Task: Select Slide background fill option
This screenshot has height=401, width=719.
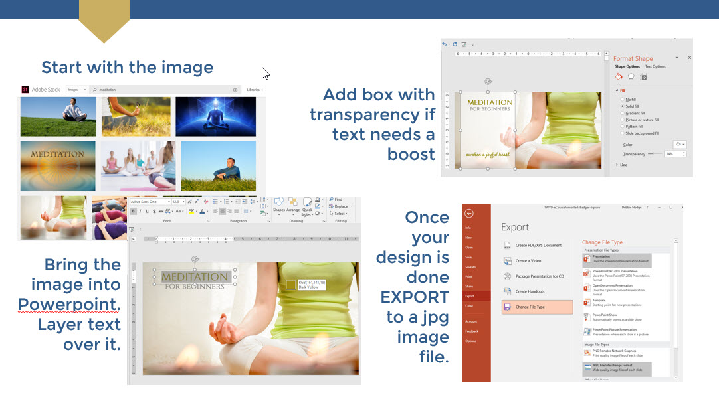Action: (622, 133)
